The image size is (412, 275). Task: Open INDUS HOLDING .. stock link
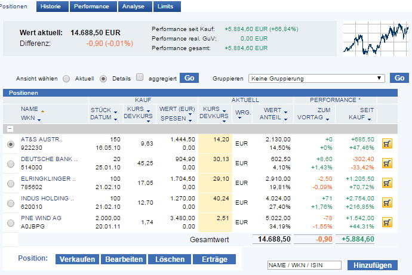pos(48,199)
